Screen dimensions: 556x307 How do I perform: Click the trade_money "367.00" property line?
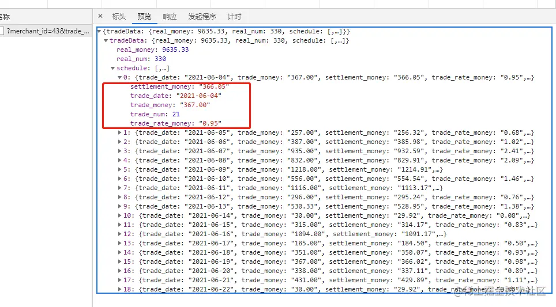pos(170,105)
